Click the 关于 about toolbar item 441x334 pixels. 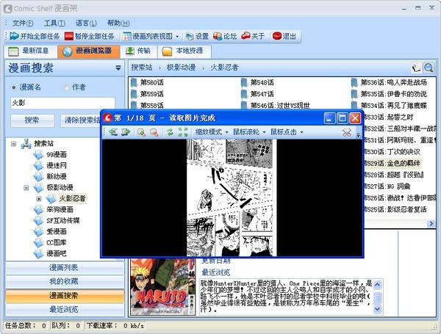(x=253, y=36)
